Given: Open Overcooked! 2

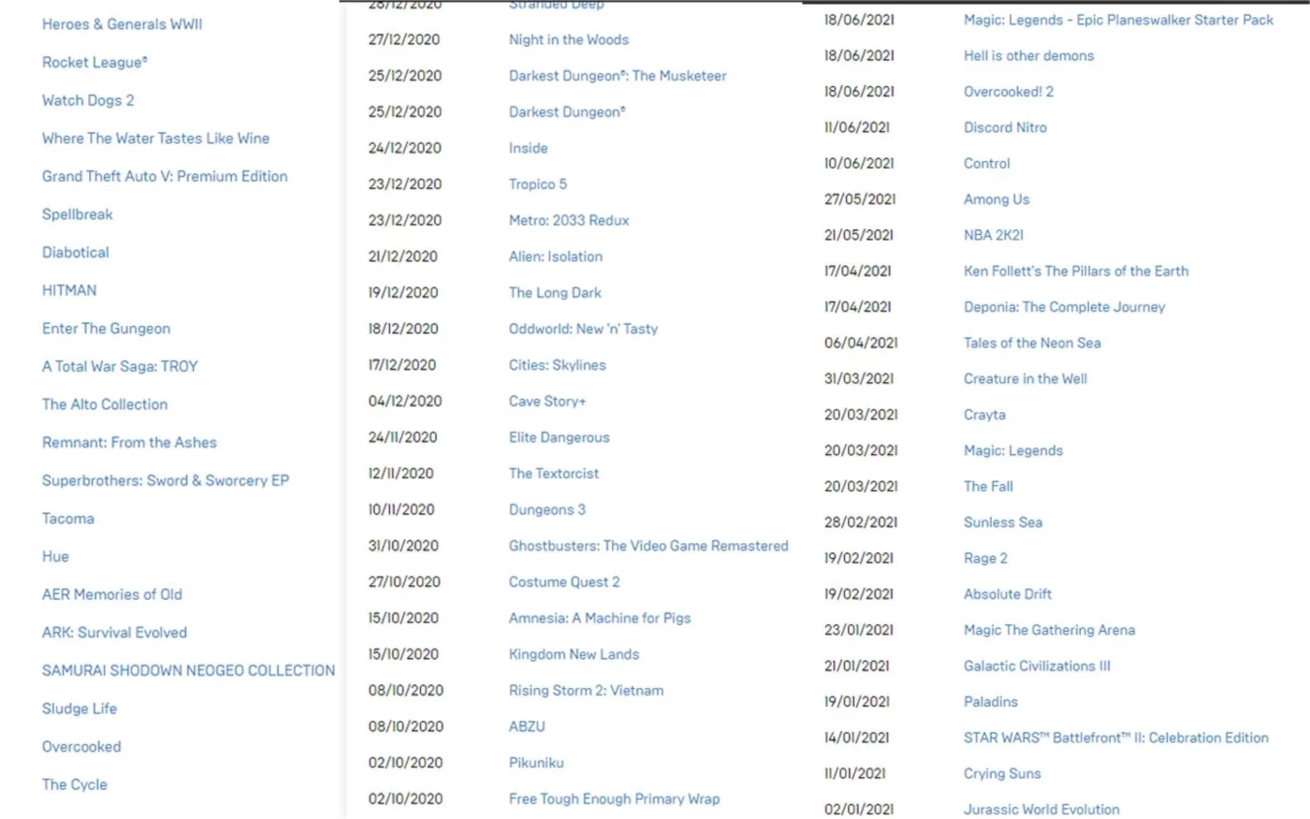Looking at the screenshot, I should tap(1009, 92).
